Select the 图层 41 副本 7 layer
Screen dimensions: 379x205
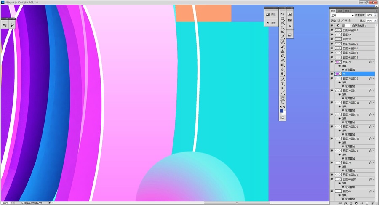coord(352,175)
